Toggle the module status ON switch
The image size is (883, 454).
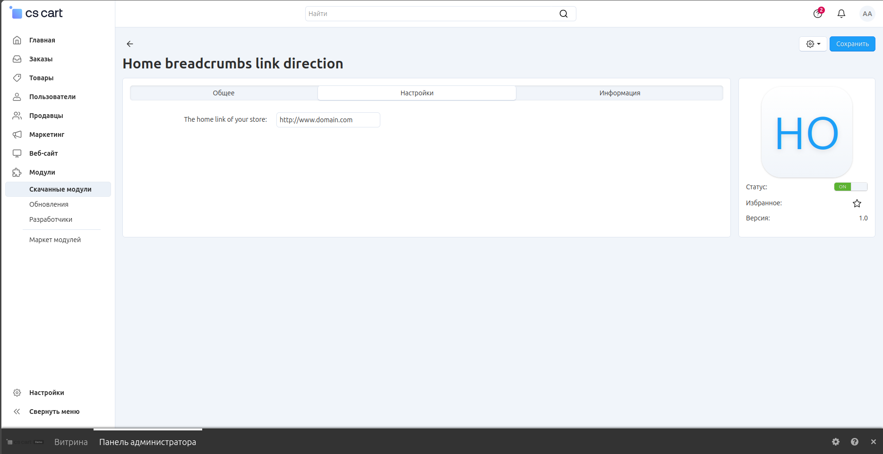[850, 187]
